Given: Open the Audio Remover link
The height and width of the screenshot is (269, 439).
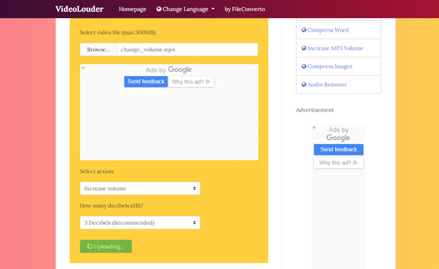Looking at the screenshot, I should tap(327, 85).
